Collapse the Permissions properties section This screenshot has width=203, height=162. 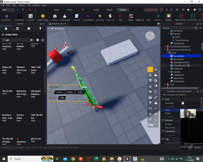click(163, 131)
